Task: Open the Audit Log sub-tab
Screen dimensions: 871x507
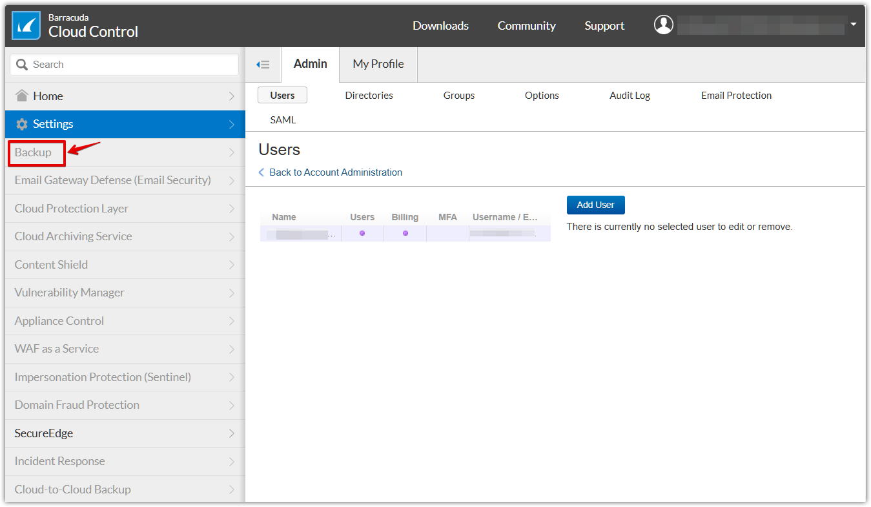Action: (630, 95)
